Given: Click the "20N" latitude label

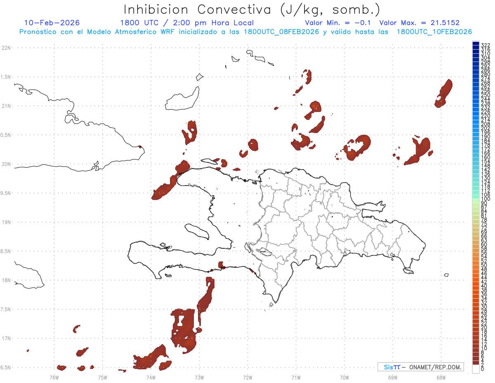Looking at the screenshot, I should pyautogui.click(x=6, y=164).
